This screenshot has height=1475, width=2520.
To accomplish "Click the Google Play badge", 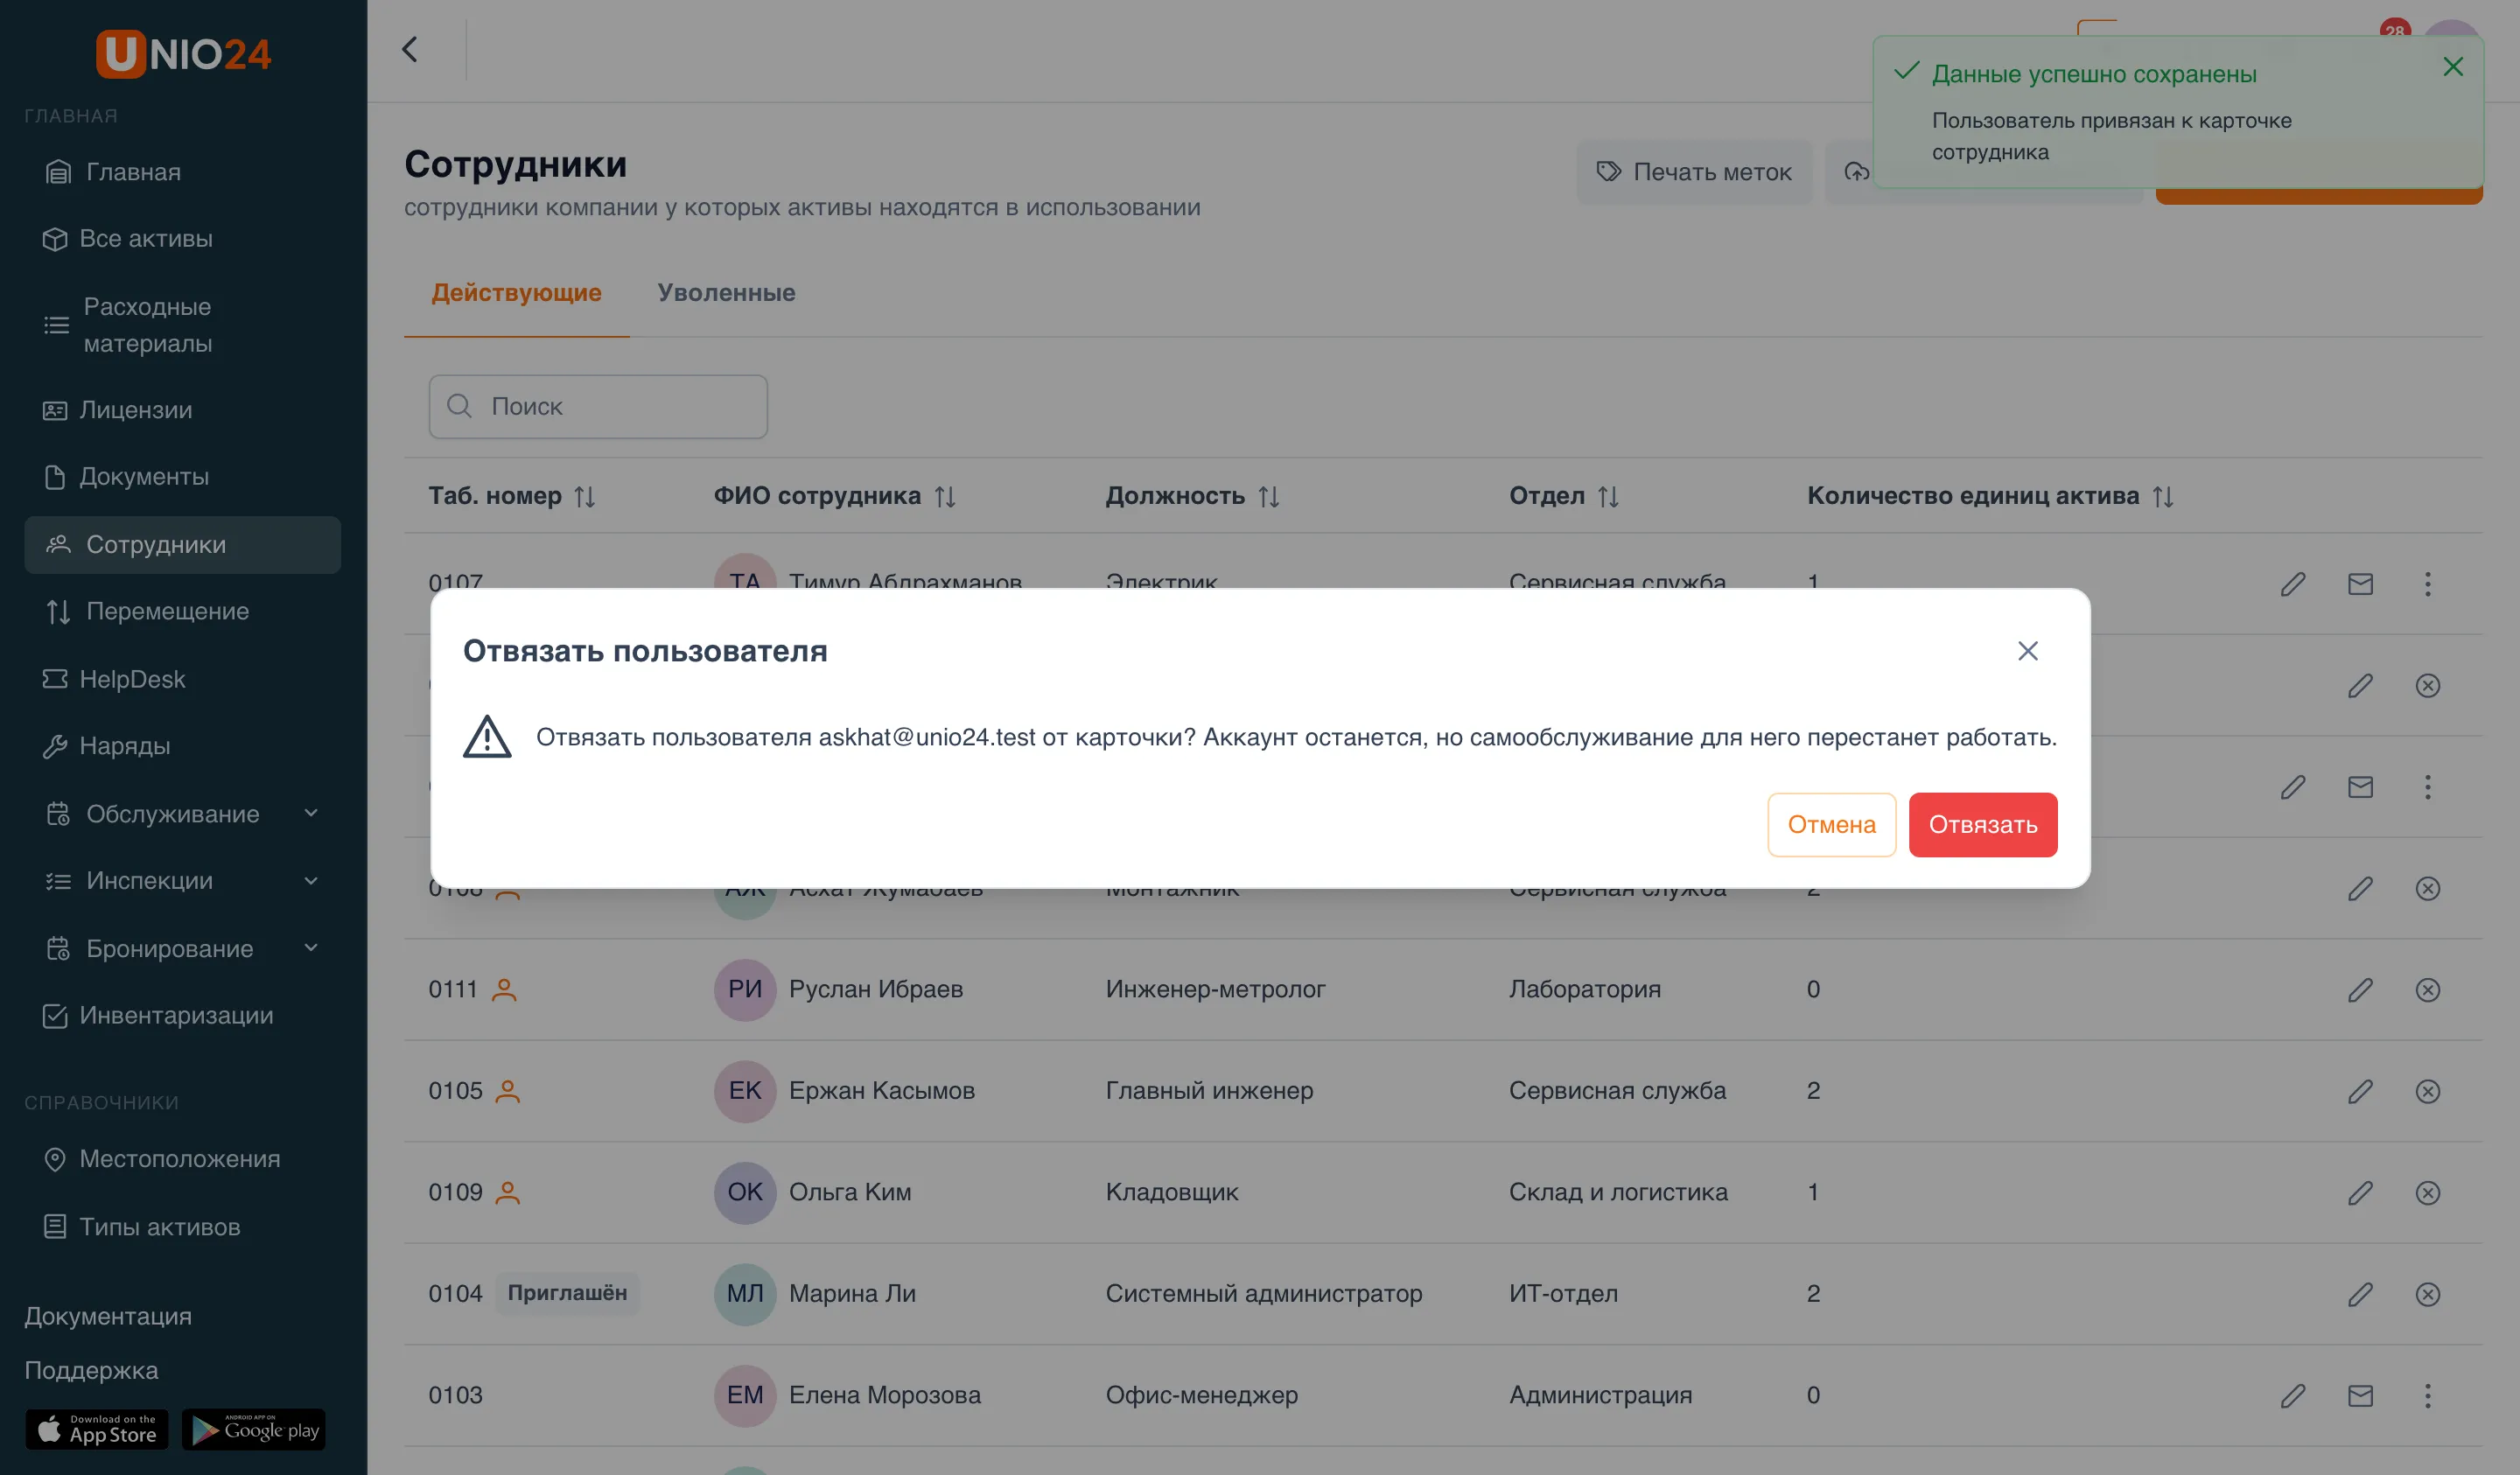I will click(254, 1430).
